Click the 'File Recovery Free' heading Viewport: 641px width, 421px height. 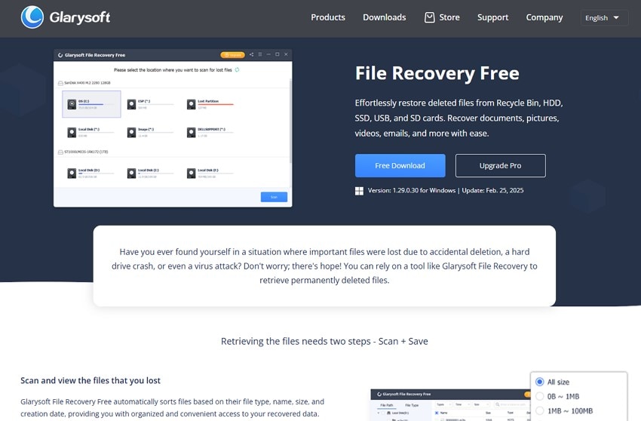(x=437, y=73)
